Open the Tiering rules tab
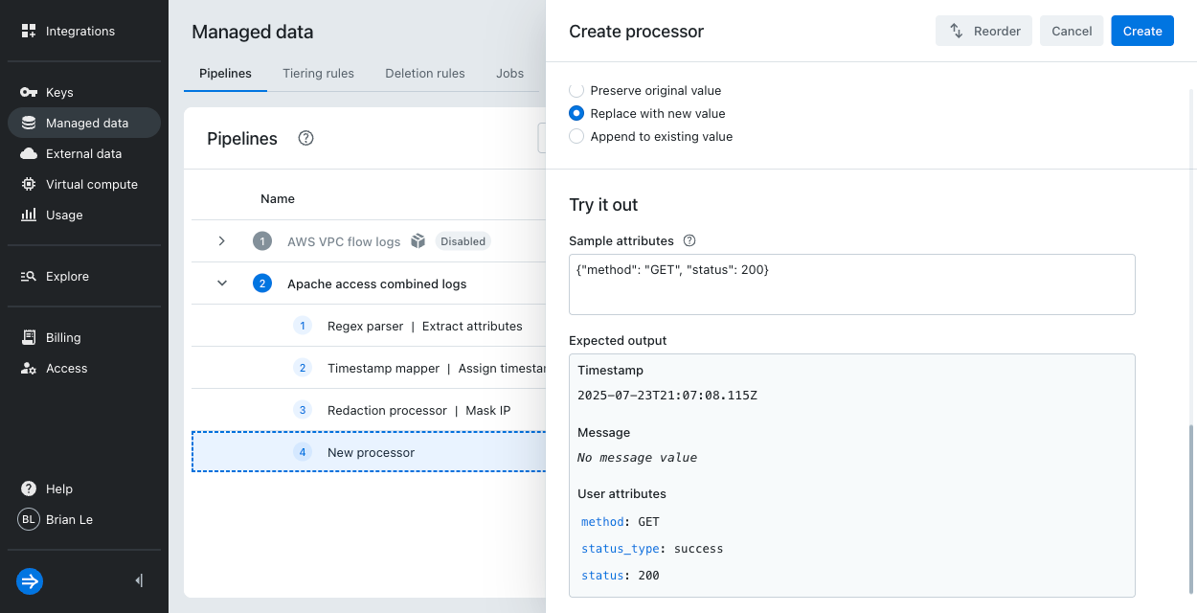Screen dimensions: 1197x613 point(318,73)
